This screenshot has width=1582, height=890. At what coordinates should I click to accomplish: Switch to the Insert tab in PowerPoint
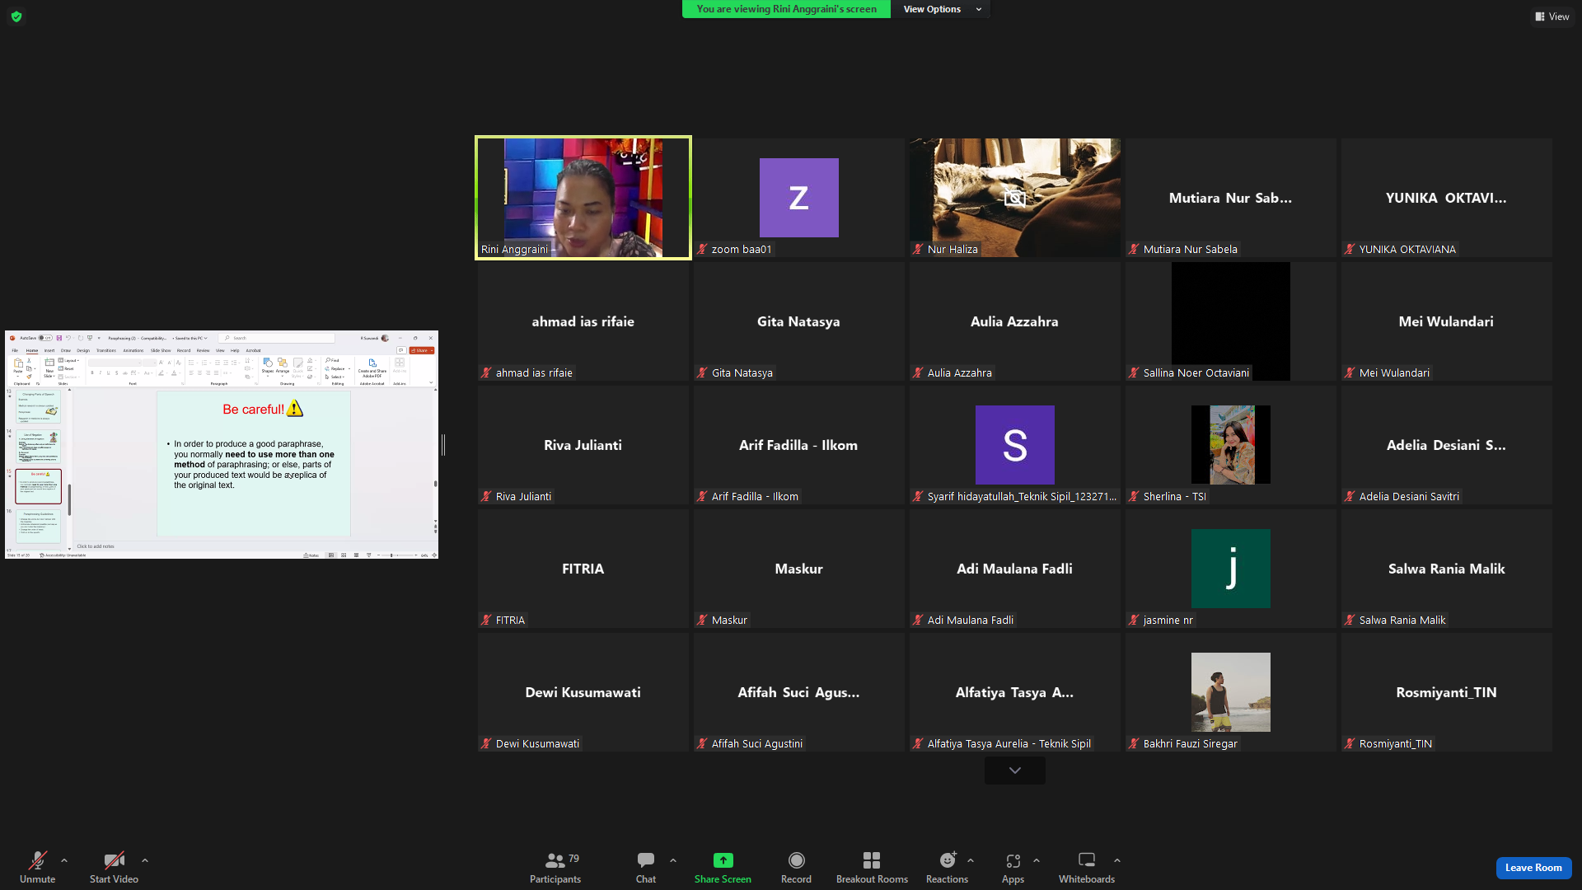pos(49,350)
